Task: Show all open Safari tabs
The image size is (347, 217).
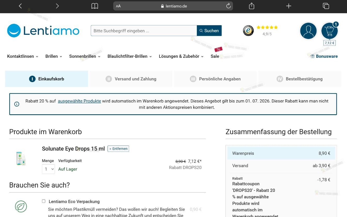Action: tap(326, 6)
